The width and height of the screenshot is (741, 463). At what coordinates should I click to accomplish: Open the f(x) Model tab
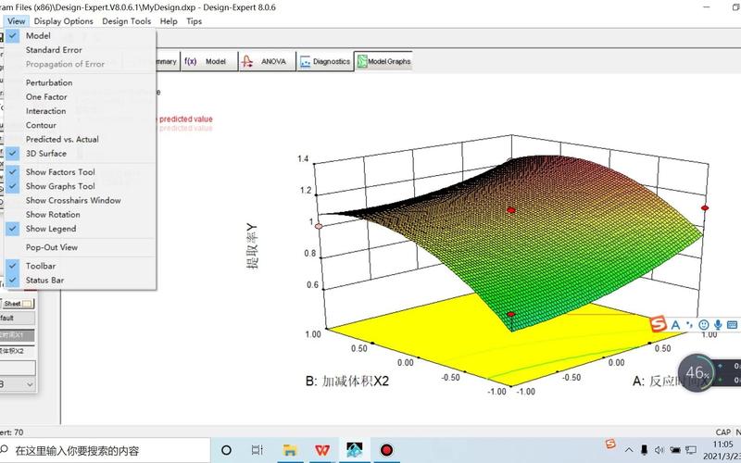[206, 62]
